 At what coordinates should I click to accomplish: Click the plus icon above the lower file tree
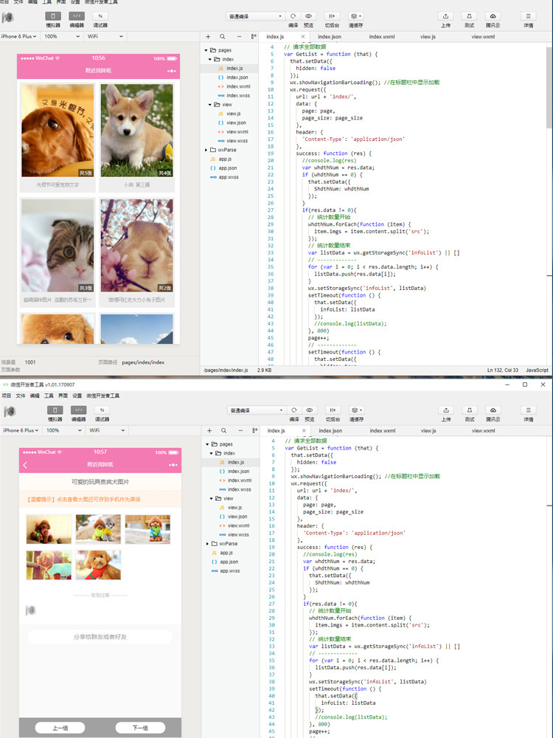(x=209, y=430)
